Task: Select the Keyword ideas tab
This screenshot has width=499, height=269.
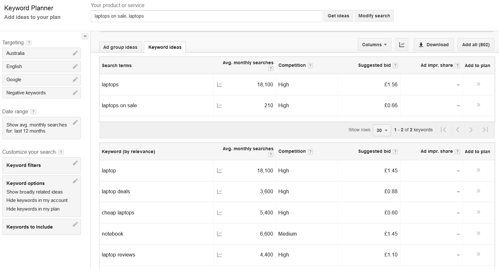Action: pyautogui.click(x=165, y=47)
